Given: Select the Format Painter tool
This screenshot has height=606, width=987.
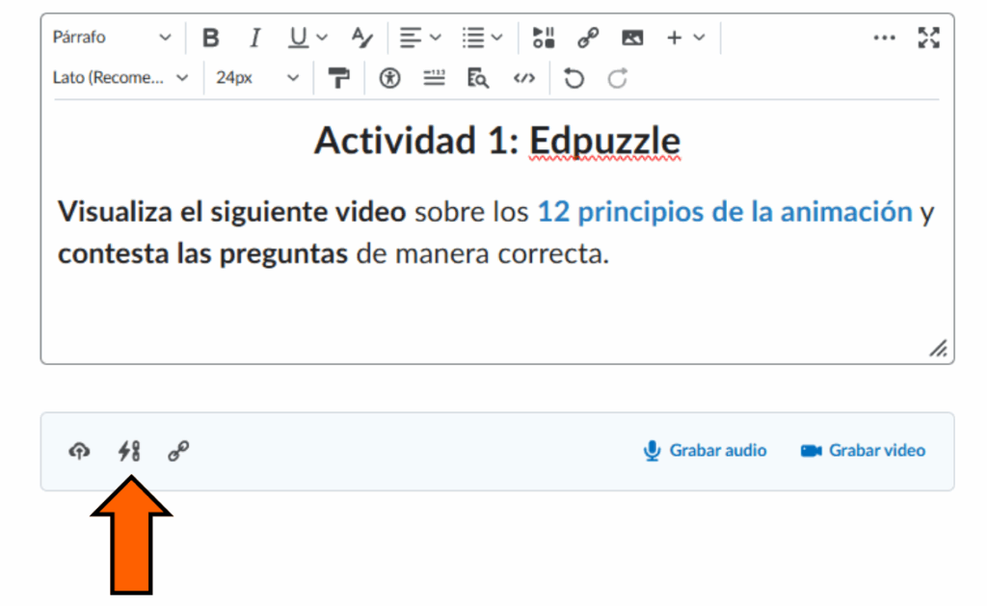Looking at the screenshot, I should pos(338,78).
